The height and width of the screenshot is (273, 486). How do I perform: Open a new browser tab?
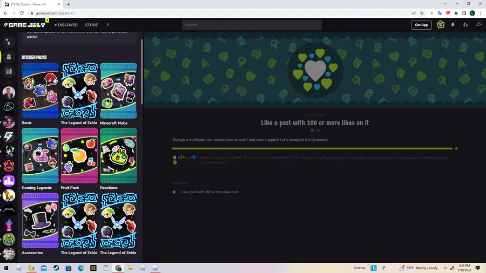pos(68,4)
